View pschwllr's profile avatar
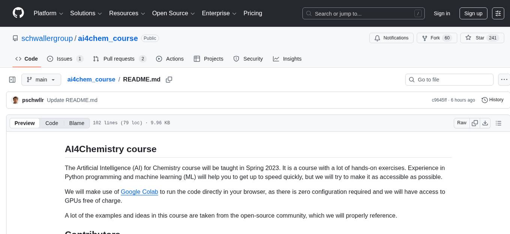510x234 pixels. [15, 100]
